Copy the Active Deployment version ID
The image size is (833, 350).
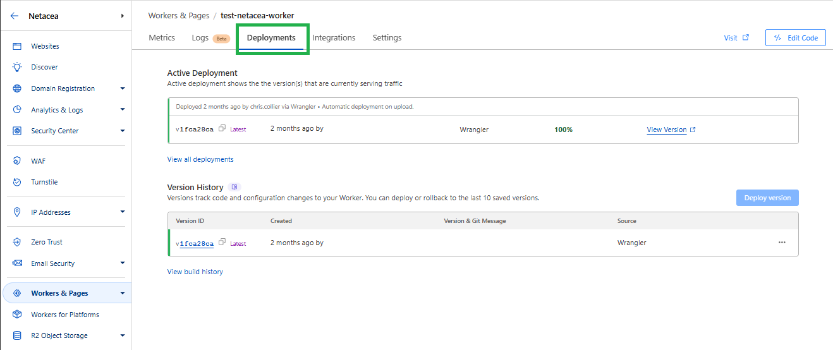pyautogui.click(x=222, y=129)
